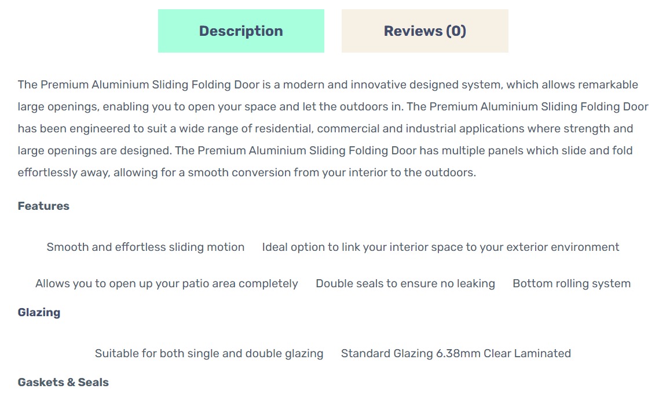Click the Features heading
This screenshot has width=666, height=400.
(43, 206)
